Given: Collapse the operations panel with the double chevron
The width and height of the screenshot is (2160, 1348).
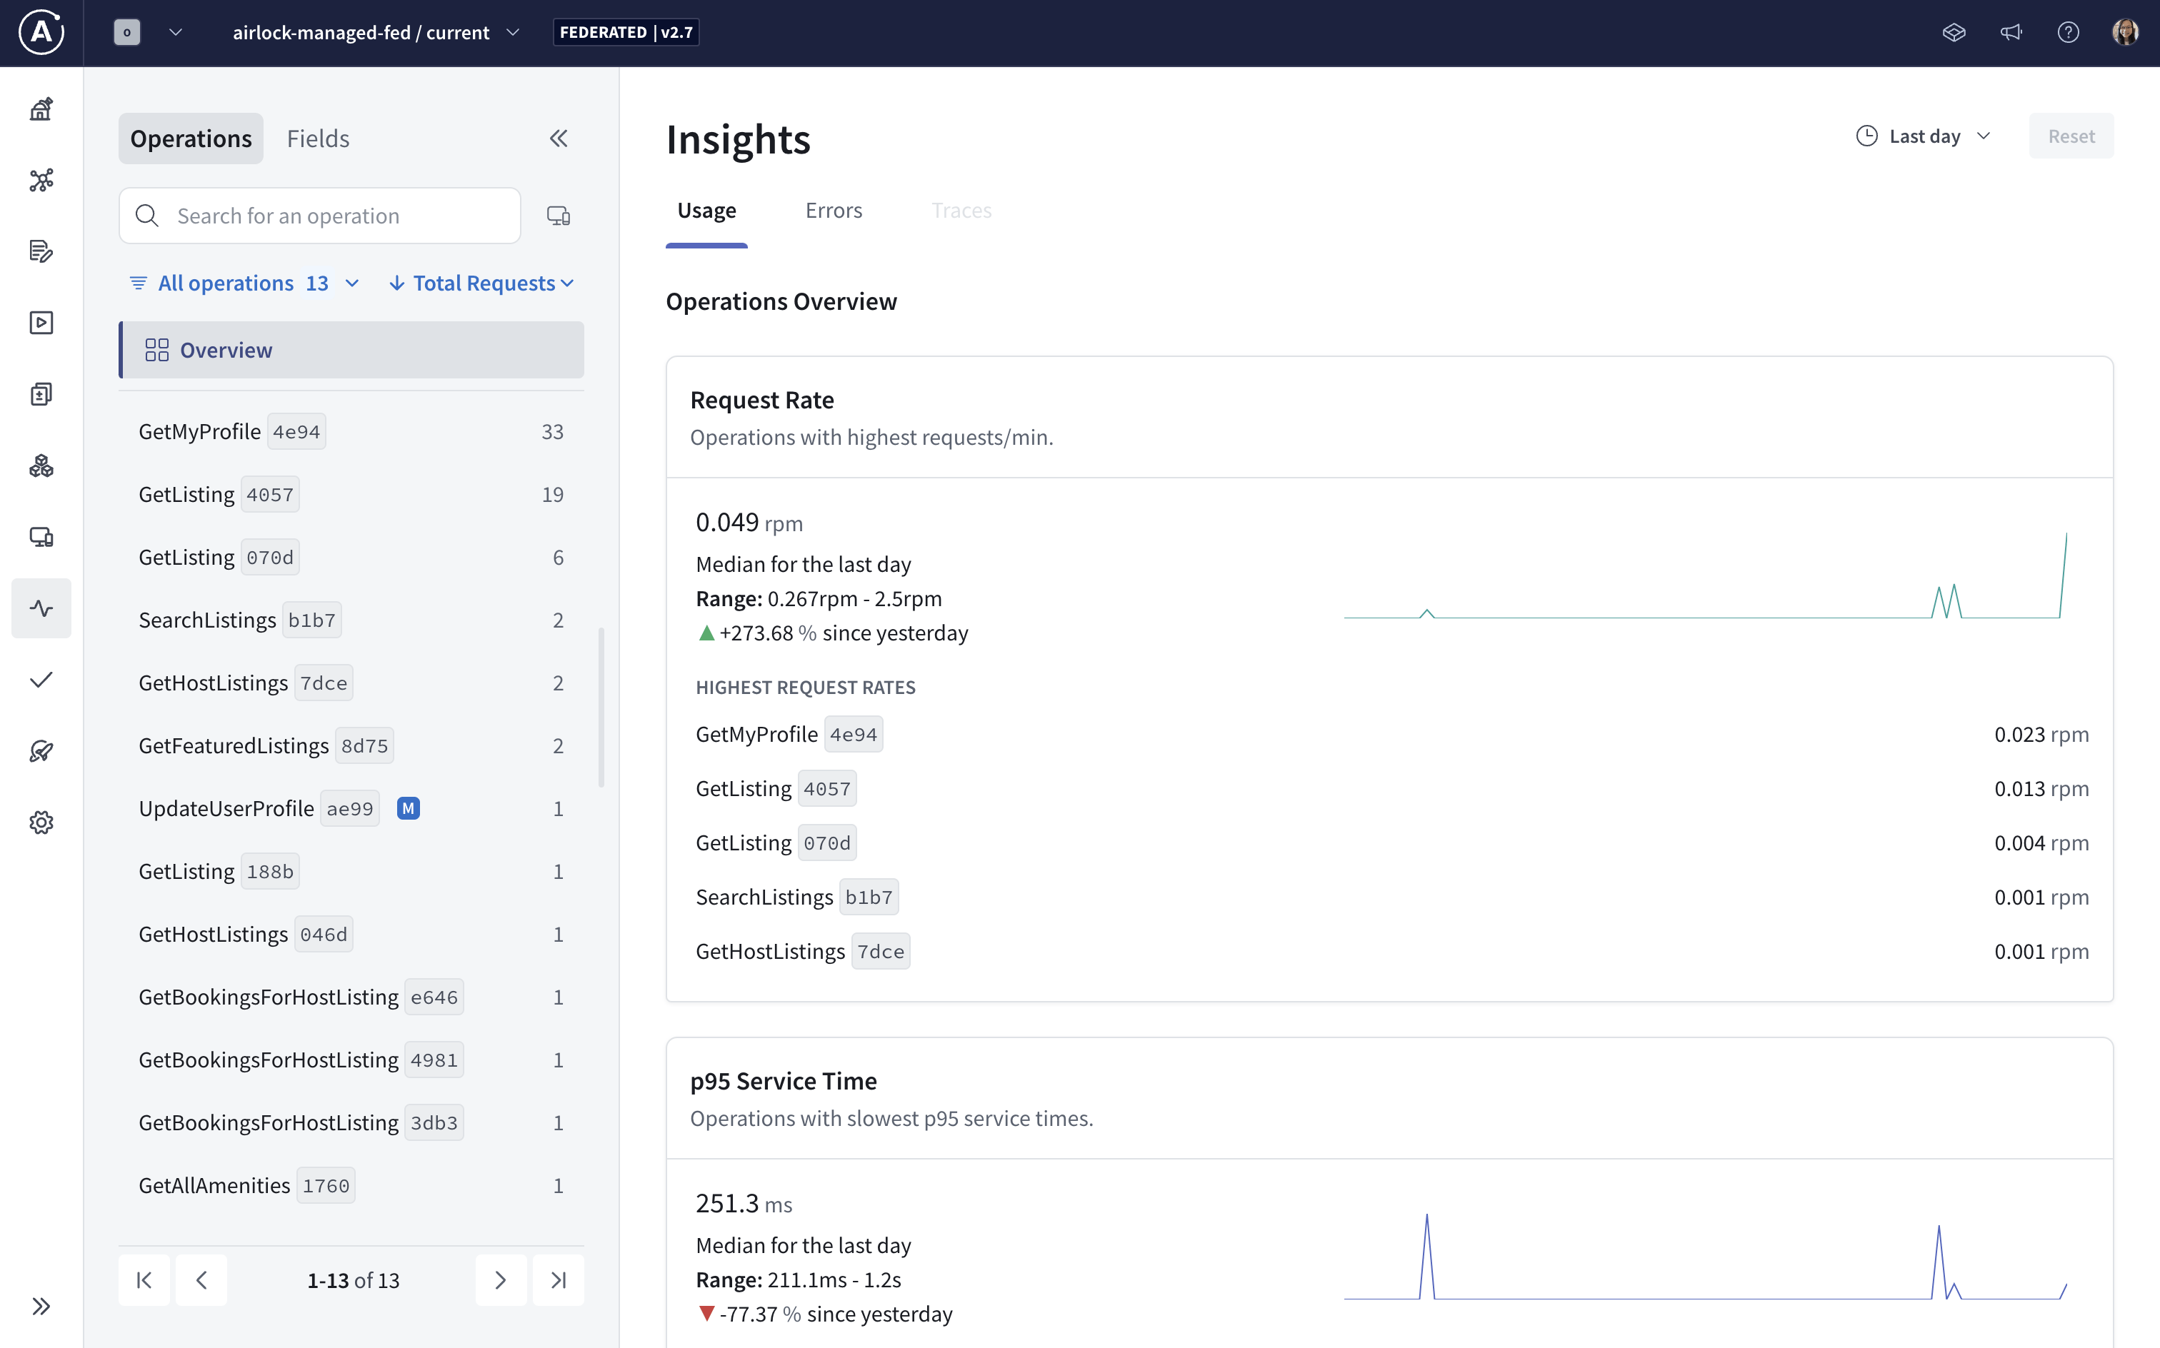Looking at the screenshot, I should point(560,139).
